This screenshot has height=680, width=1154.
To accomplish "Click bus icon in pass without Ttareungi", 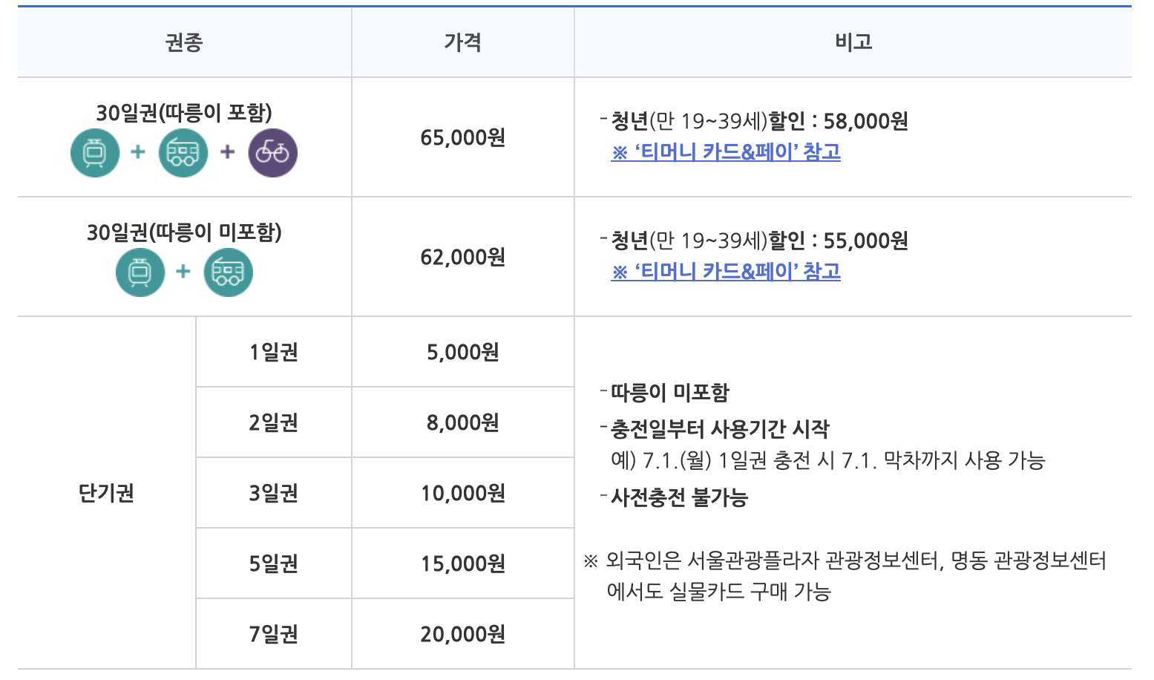I will pyautogui.click(x=228, y=272).
